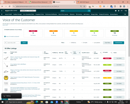This screenshot has width=130, height=104.
Task: Open the Mail app on the taskbar
Action: [52, 102]
